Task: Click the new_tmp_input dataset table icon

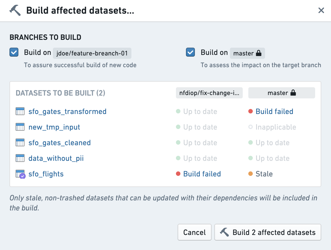Action: tap(20, 127)
